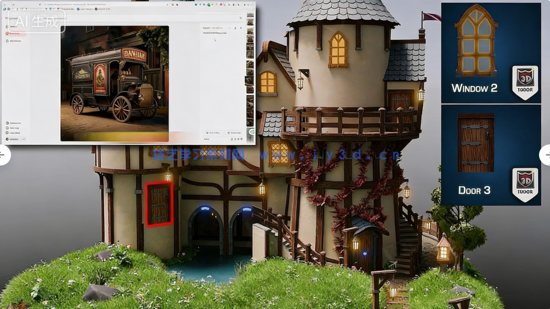550x309 pixels.
Task: Click the image attachment icon in the prompt row
Action: [x=232, y=139]
